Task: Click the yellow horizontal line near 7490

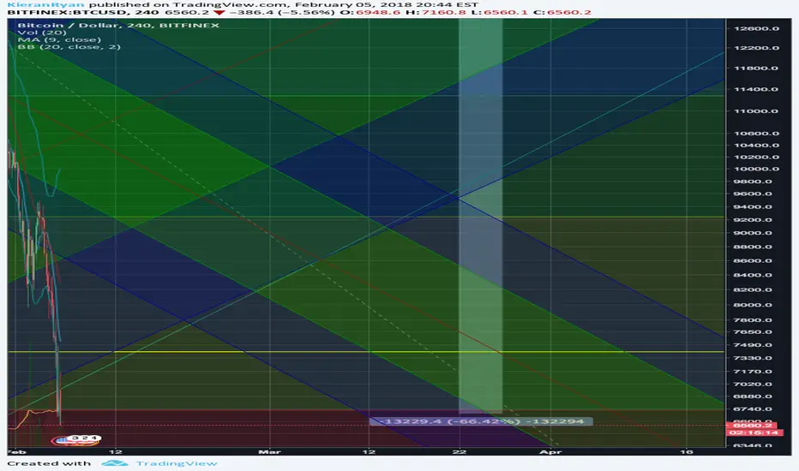Action: click(x=366, y=352)
